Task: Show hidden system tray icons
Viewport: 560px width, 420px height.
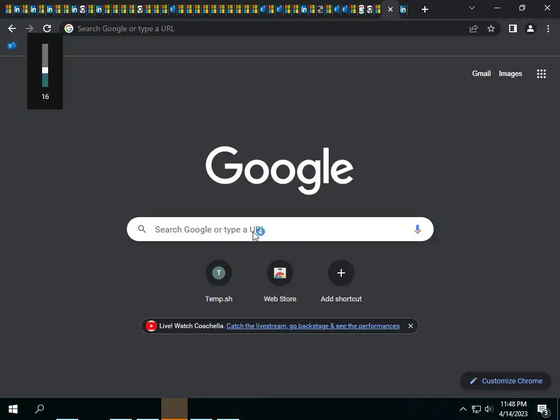Action: pyautogui.click(x=463, y=409)
